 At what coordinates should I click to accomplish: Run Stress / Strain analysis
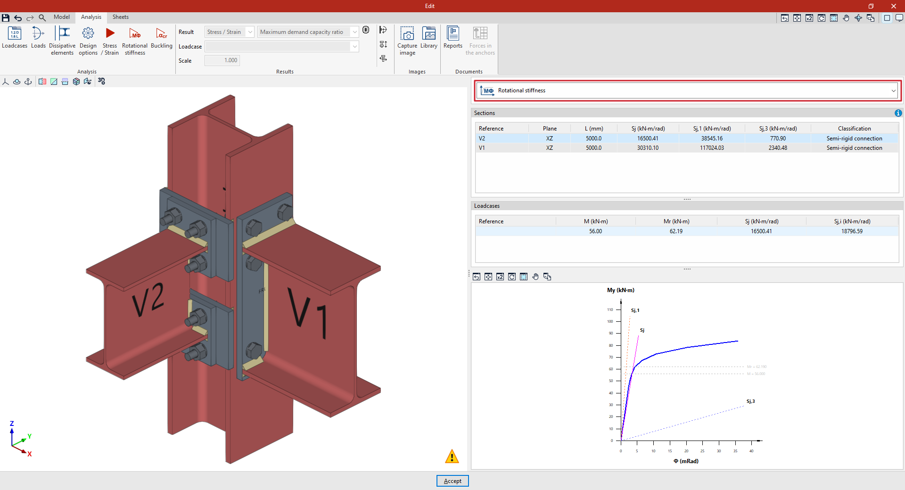click(110, 41)
